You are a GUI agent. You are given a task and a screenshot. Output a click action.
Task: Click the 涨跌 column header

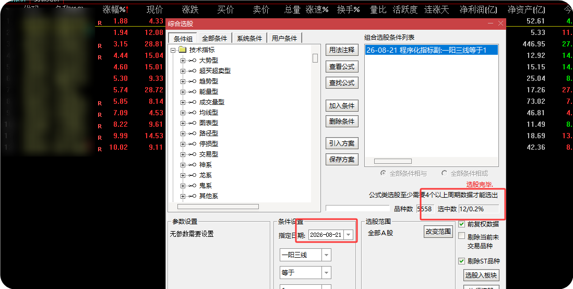coord(190,10)
